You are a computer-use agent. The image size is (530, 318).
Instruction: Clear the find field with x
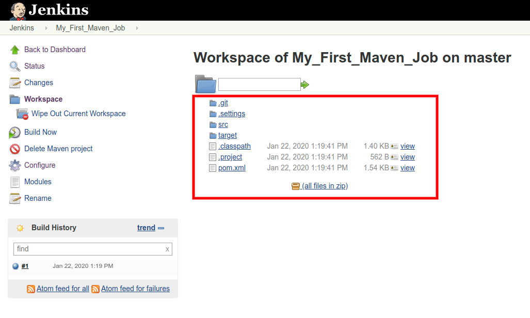tap(167, 250)
